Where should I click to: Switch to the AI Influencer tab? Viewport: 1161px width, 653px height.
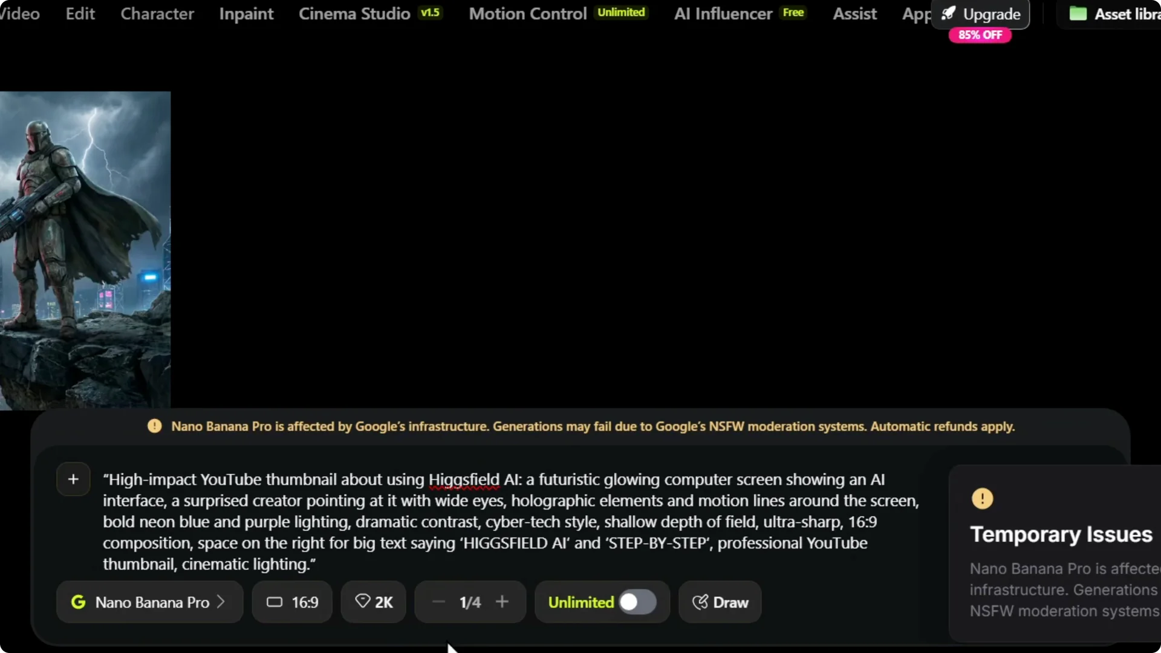coord(723,13)
